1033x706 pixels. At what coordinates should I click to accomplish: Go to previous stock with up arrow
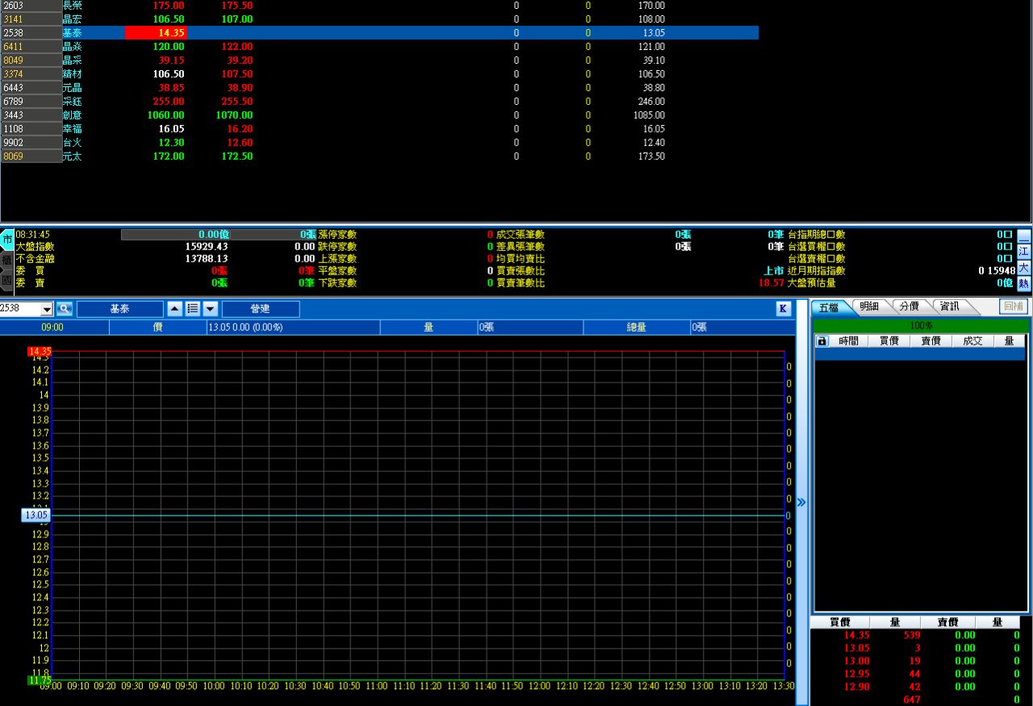[x=175, y=309]
